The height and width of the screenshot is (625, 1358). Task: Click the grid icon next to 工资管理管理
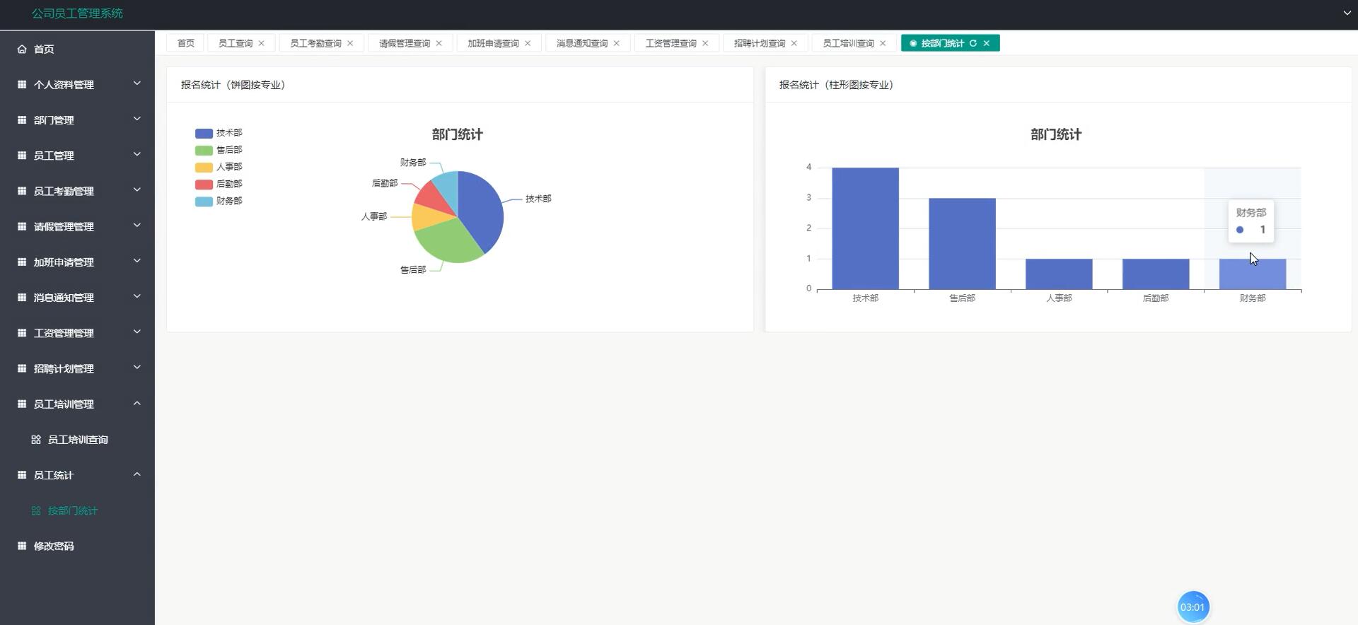(x=22, y=333)
